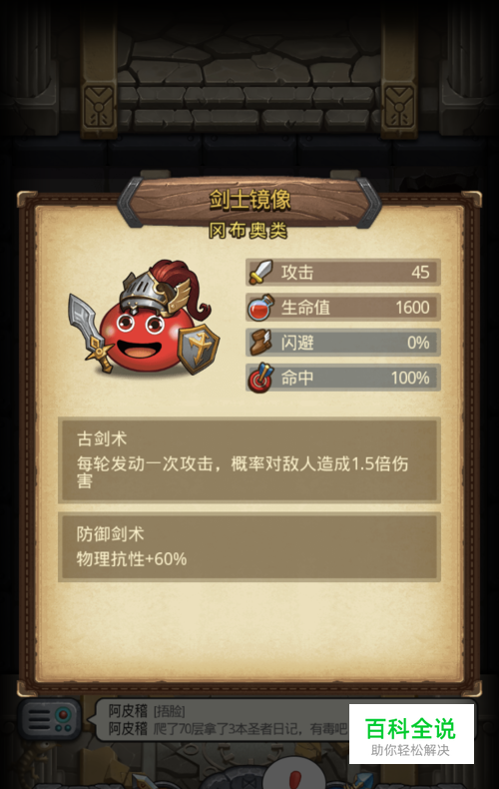Tap the 防御剑术 skill description box

[x=249, y=547]
